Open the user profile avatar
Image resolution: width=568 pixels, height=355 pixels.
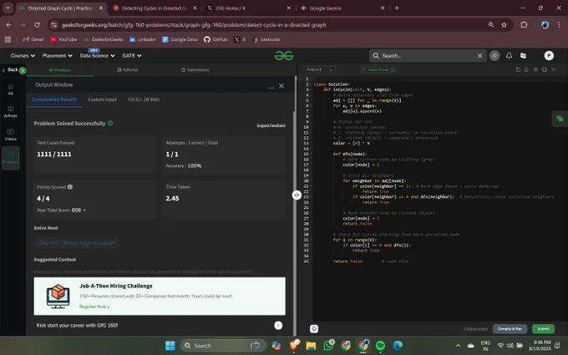tap(549, 55)
